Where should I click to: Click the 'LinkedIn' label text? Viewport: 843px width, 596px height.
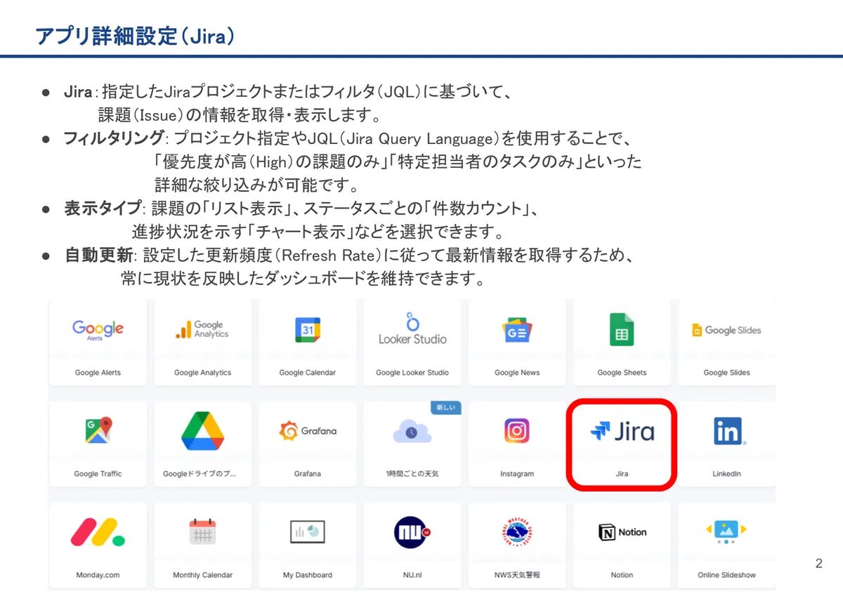(726, 474)
